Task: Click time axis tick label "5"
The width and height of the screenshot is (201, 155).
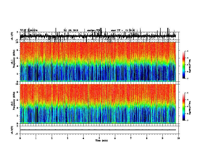Action: tap(99, 138)
